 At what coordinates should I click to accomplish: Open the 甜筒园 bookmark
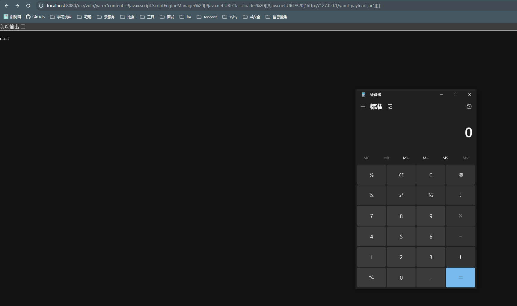[x=12, y=17]
